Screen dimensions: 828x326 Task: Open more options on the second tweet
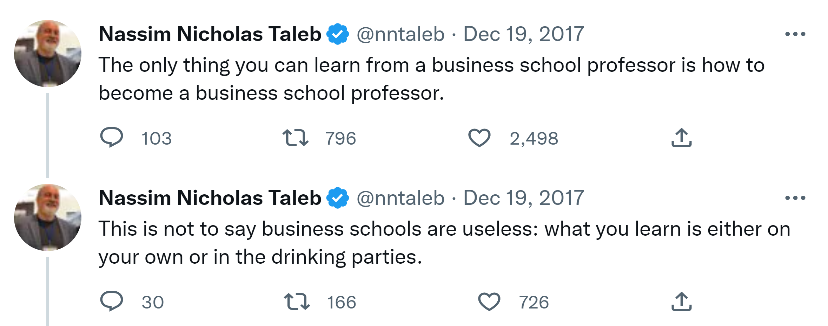[x=795, y=198]
